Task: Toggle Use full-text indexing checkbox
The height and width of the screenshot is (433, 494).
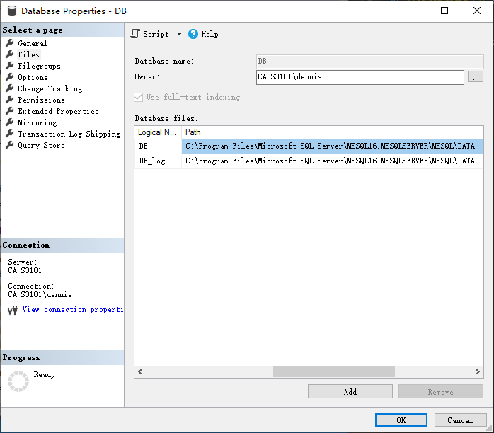Action: 139,97
